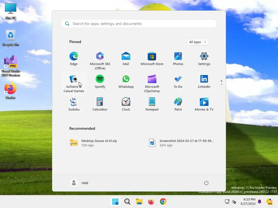Click the All apps button
The width and height of the screenshot is (278, 208).
coord(198,42)
